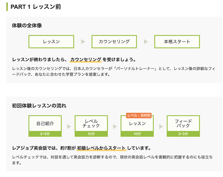Click the 初回体験レッスンの流れ title
The image size is (223, 177).
click(x=39, y=106)
